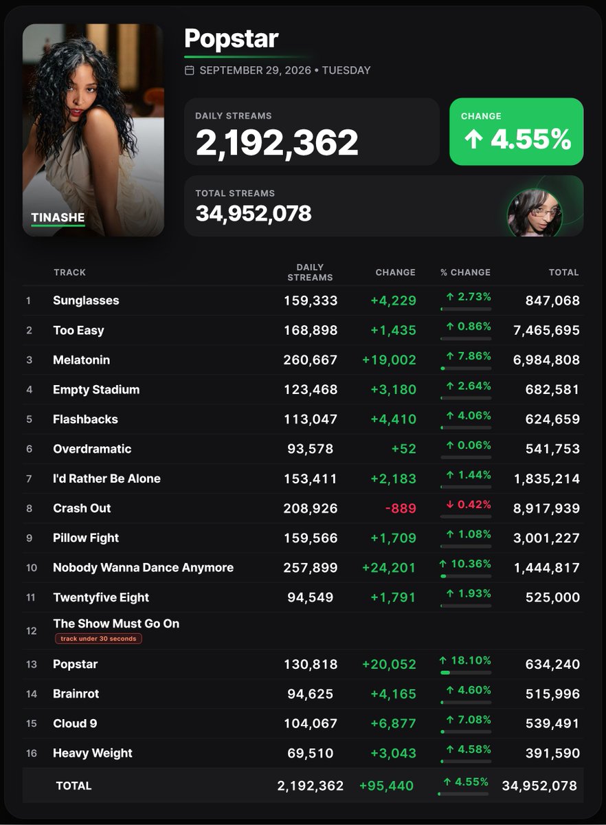The width and height of the screenshot is (606, 825).
Task: Click the total value 3,001,227
Action: point(547,538)
